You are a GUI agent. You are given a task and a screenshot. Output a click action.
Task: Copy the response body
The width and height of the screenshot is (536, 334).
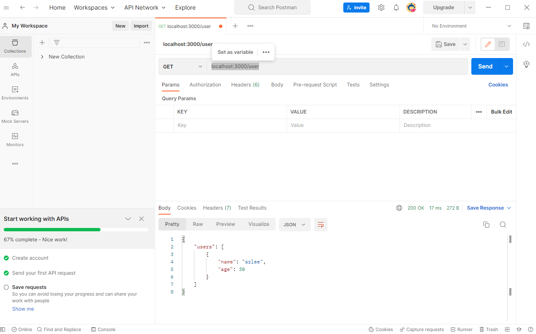click(486, 225)
